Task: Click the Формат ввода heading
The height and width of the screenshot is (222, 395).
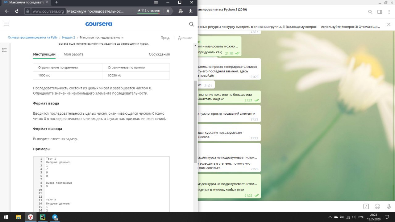Action: click(x=46, y=103)
